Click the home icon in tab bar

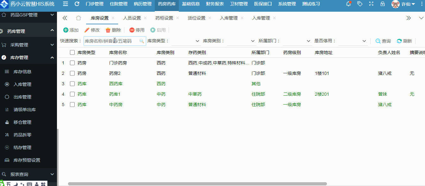tap(78, 18)
